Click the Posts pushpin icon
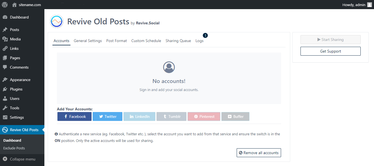The height and width of the screenshot is (166, 374). (x=5, y=30)
